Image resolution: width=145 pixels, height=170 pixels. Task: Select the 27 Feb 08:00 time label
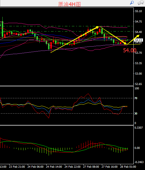pyautogui.click(x=91, y=167)
